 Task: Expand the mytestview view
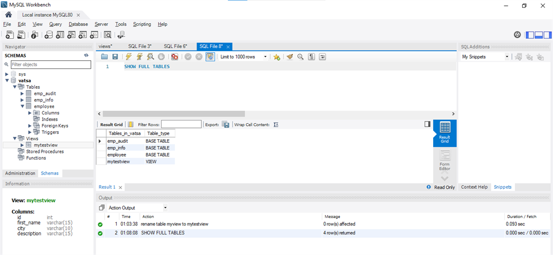pyautogui.click(x=22, y=145)
